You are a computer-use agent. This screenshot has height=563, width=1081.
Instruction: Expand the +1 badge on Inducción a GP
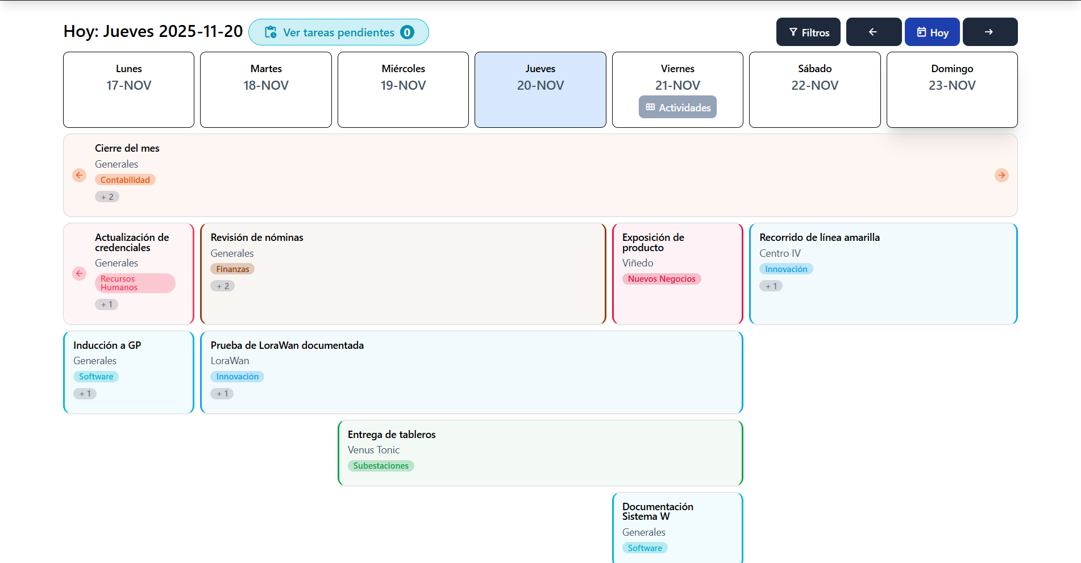pyautogui.click(x=85, y=393)
